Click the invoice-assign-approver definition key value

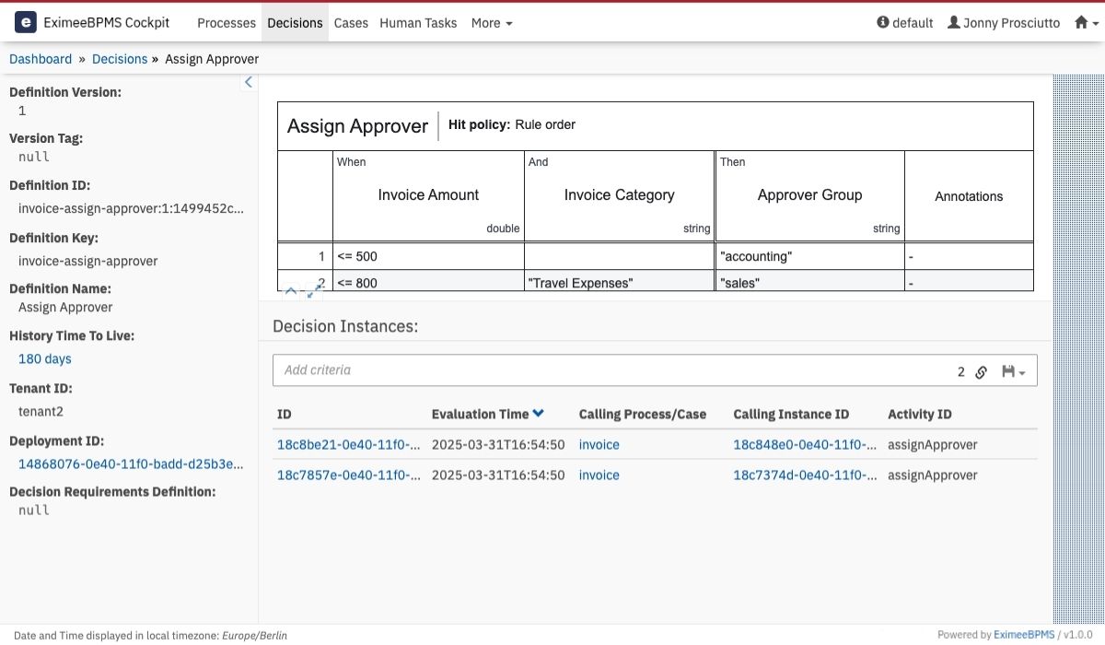click(88, 261)
